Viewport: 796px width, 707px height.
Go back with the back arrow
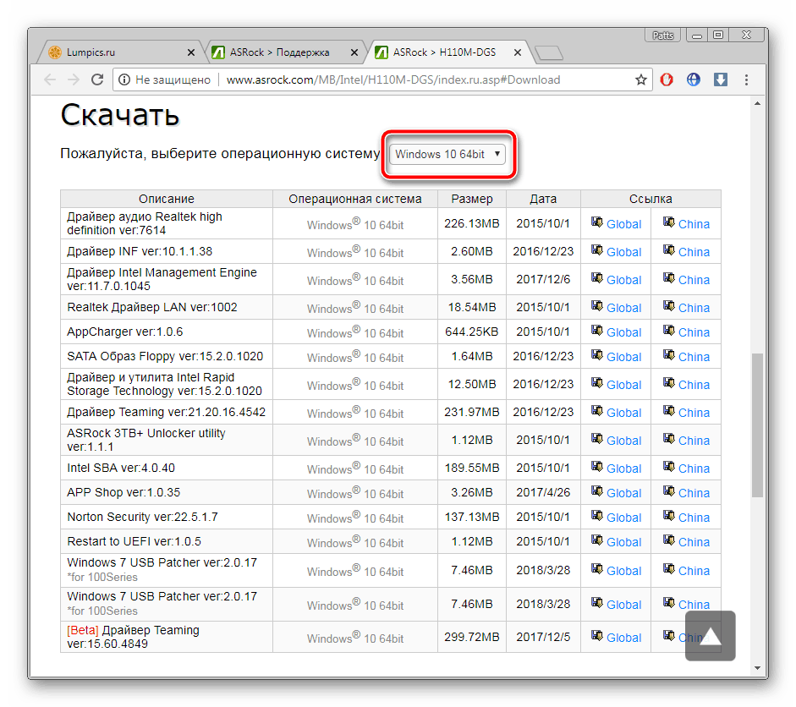50,79
